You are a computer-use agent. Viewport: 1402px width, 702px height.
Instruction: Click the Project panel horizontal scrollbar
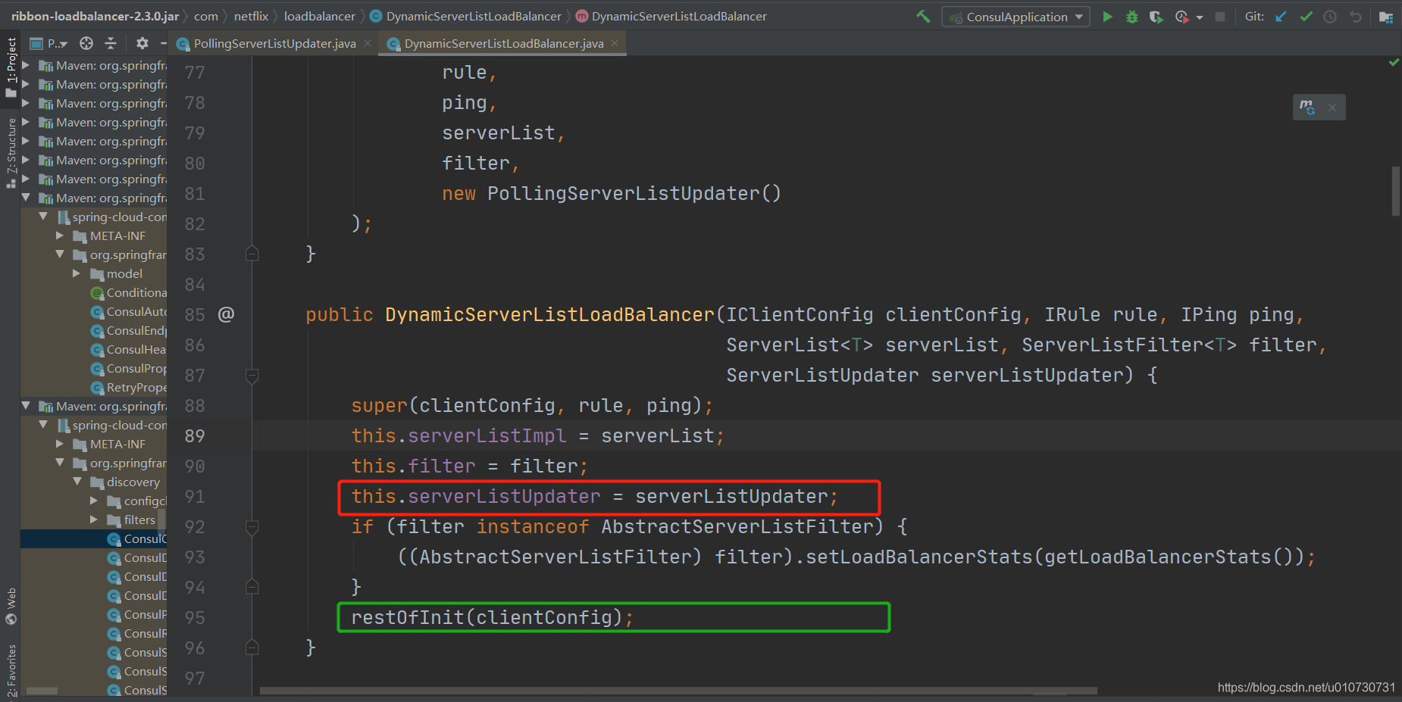42,691
